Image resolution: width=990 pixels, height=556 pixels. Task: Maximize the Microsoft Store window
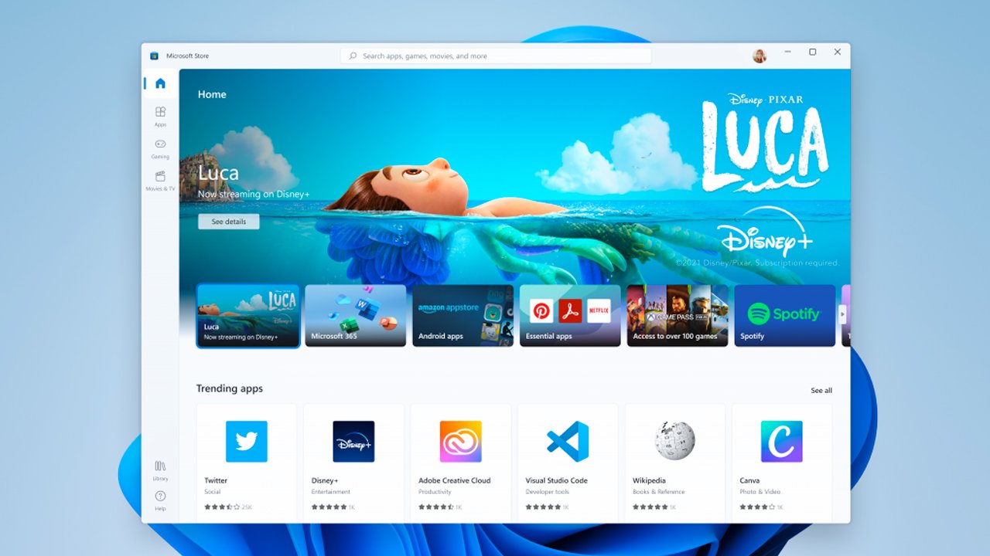point(812,52)
